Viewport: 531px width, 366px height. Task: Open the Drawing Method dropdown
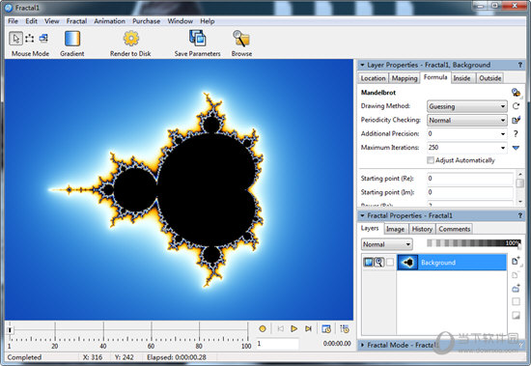pos(467,106)
